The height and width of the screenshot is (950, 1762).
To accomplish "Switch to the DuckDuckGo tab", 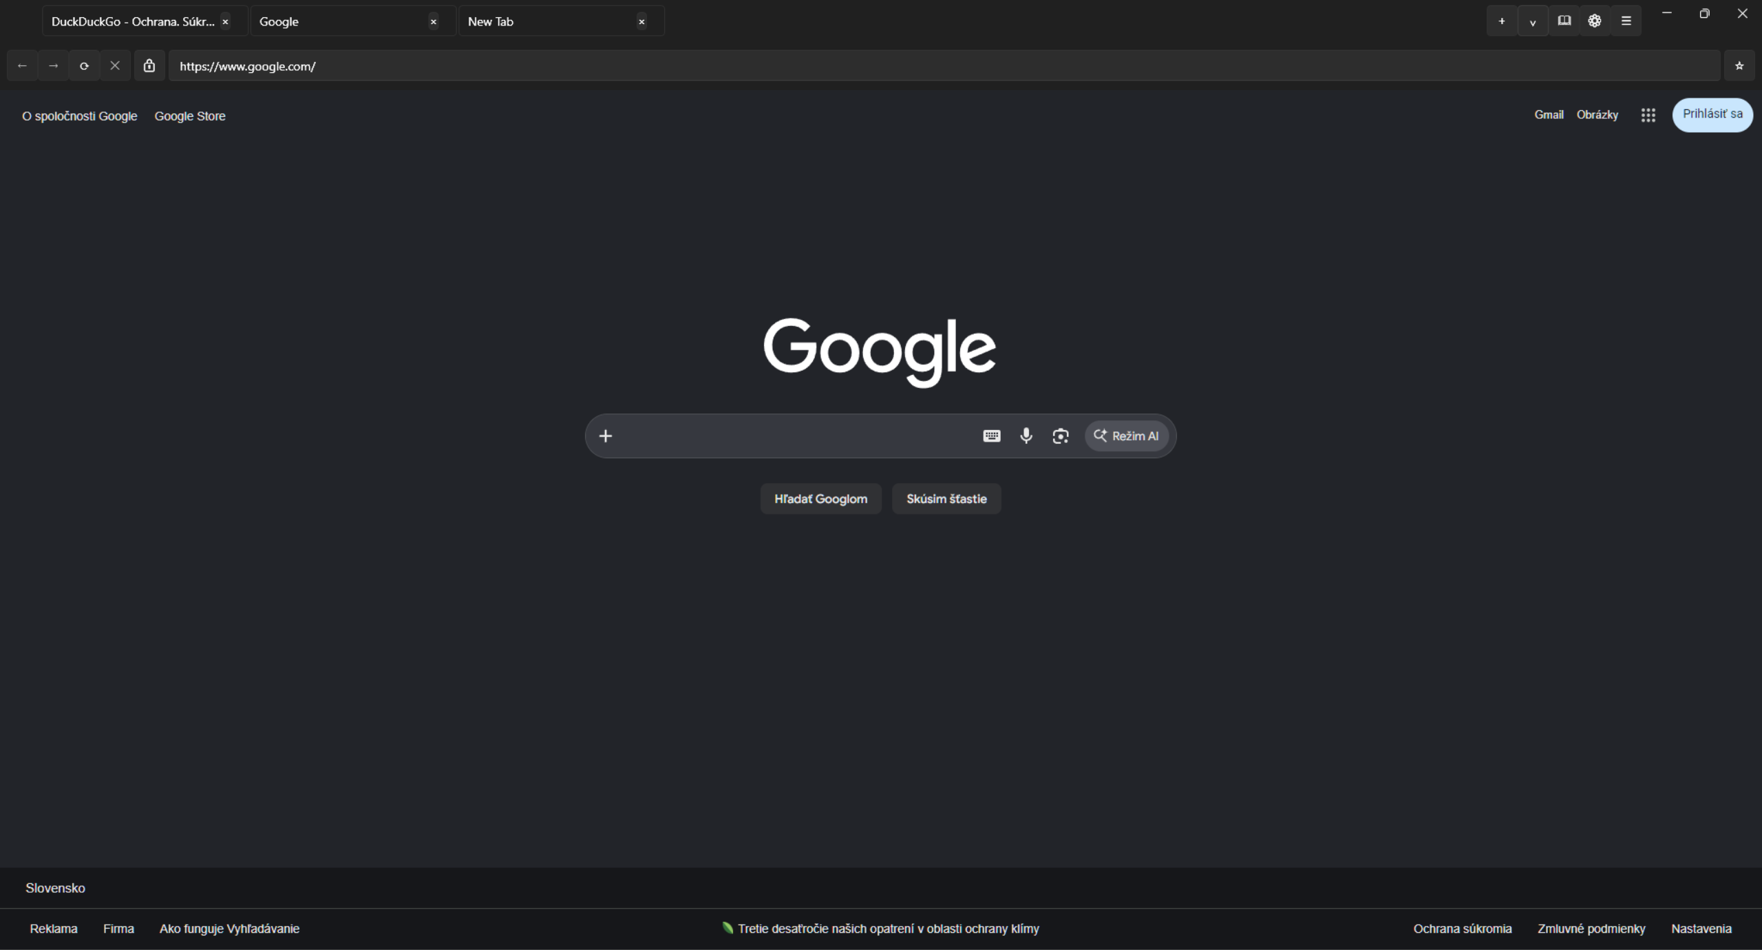I will [x=133, y=21].
